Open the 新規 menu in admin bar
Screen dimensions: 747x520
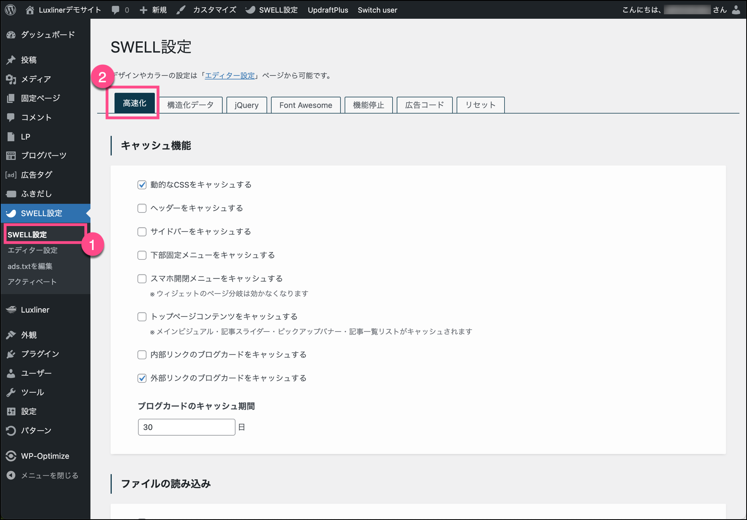[153, 10]
